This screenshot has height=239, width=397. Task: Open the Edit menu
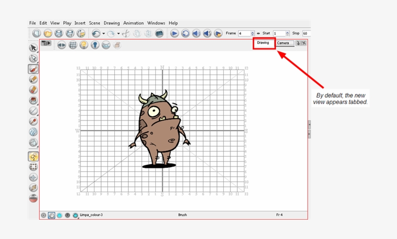43,23
